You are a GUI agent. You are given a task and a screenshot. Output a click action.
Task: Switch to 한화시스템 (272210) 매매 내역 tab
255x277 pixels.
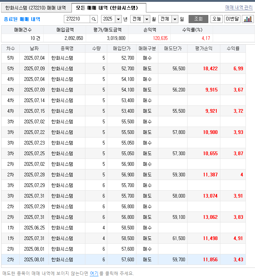pos(36,8)
